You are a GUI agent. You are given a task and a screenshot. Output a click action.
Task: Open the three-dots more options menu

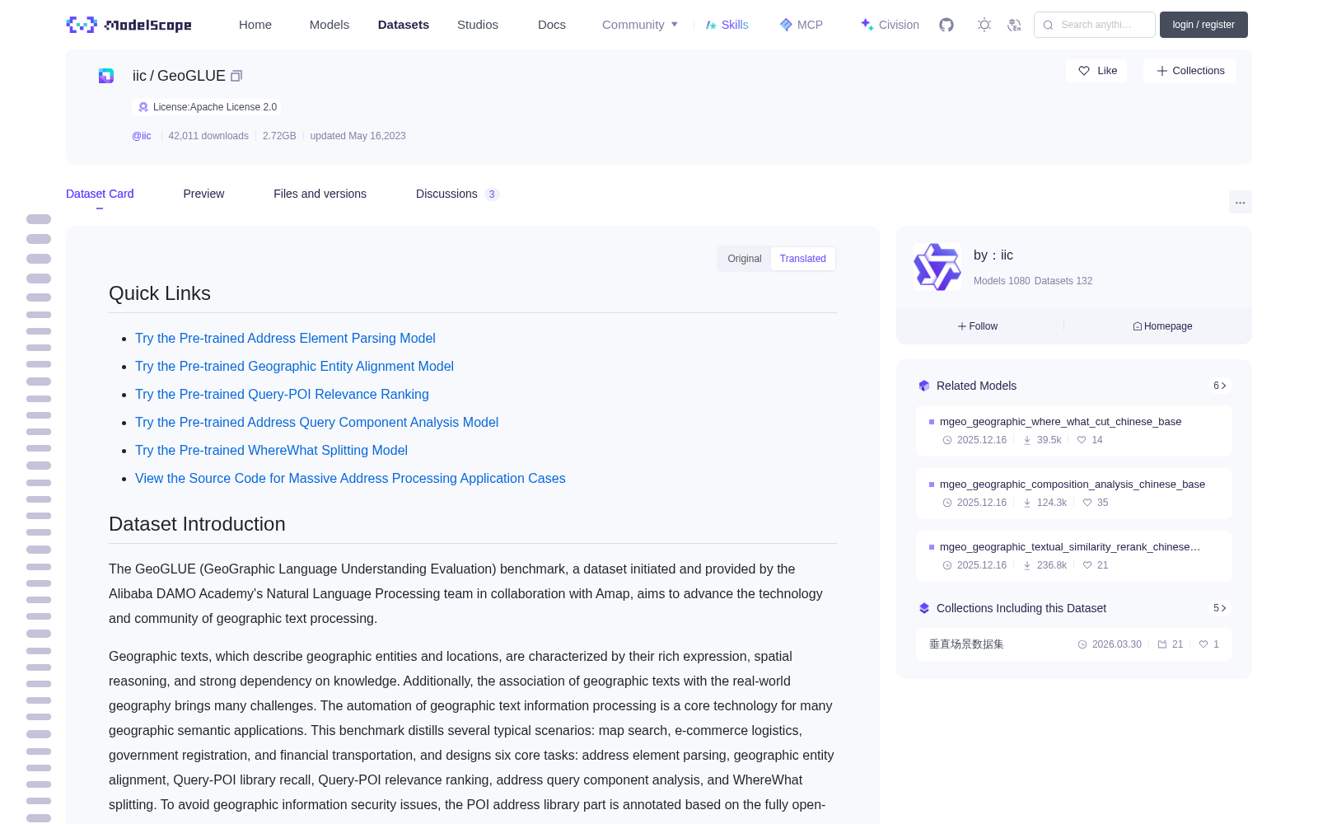(x=1240, y=202)
